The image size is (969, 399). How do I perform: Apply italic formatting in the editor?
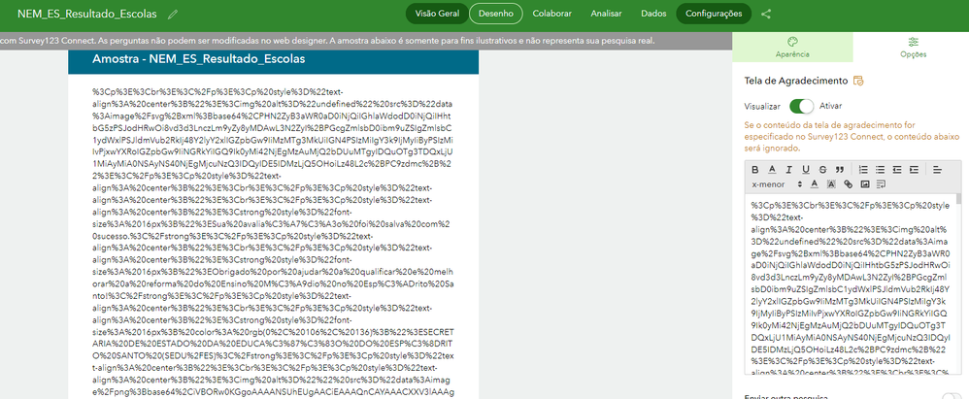(789, 169)
